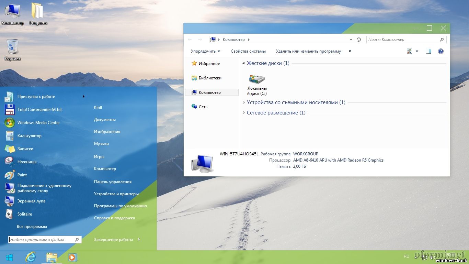The image size is (469, 264).
Task: Open Kirill user folder in Start menu
Action: point(98,108)
